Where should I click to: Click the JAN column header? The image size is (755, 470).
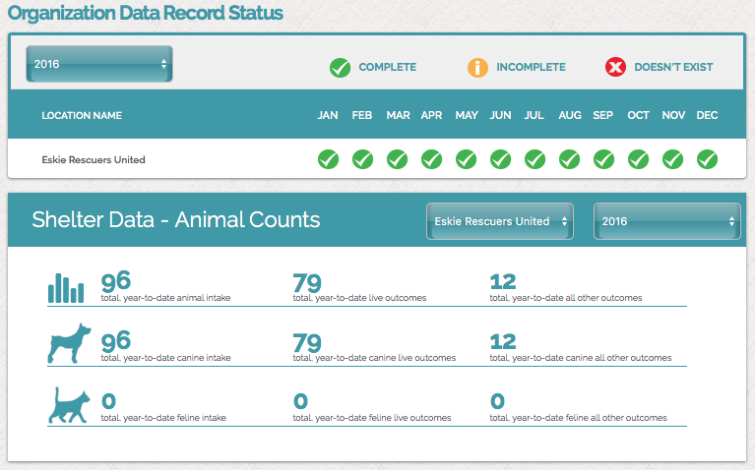328,115
